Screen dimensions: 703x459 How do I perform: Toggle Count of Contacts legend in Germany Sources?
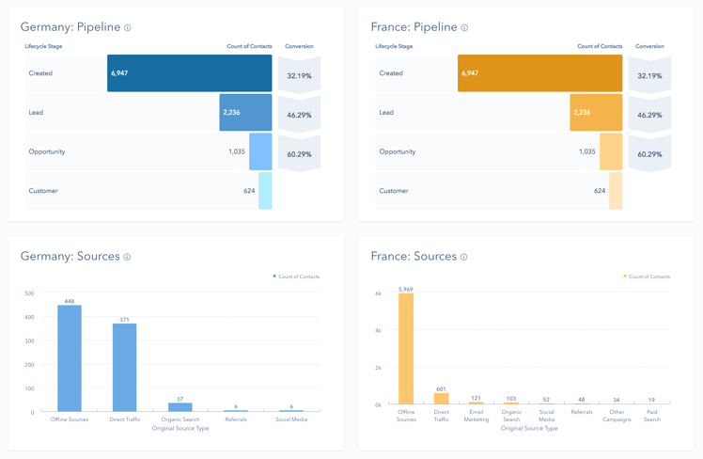click(x=296, y=277)
